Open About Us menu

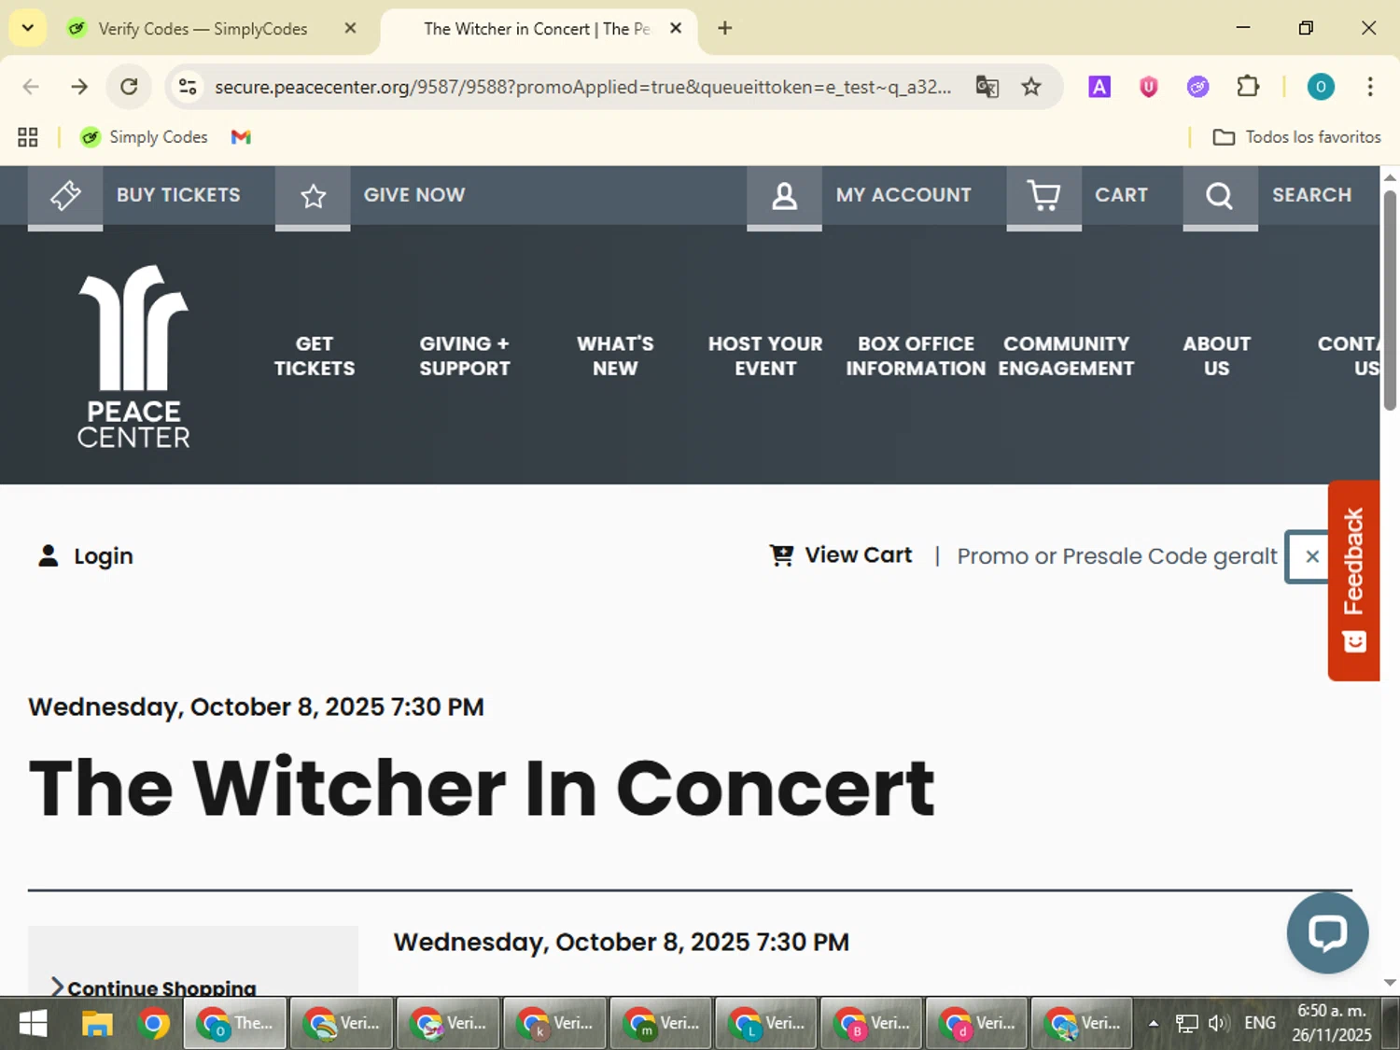click(1216, 356)
